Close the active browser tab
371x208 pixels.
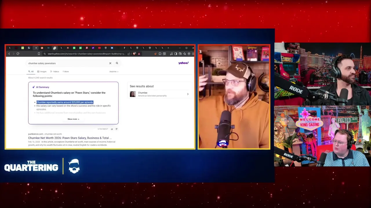36,48
